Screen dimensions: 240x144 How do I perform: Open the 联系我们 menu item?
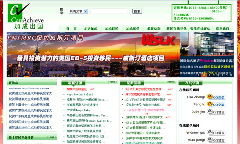coord(222,29)
